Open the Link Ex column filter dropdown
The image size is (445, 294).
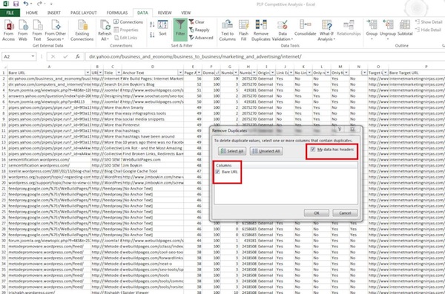291,73
